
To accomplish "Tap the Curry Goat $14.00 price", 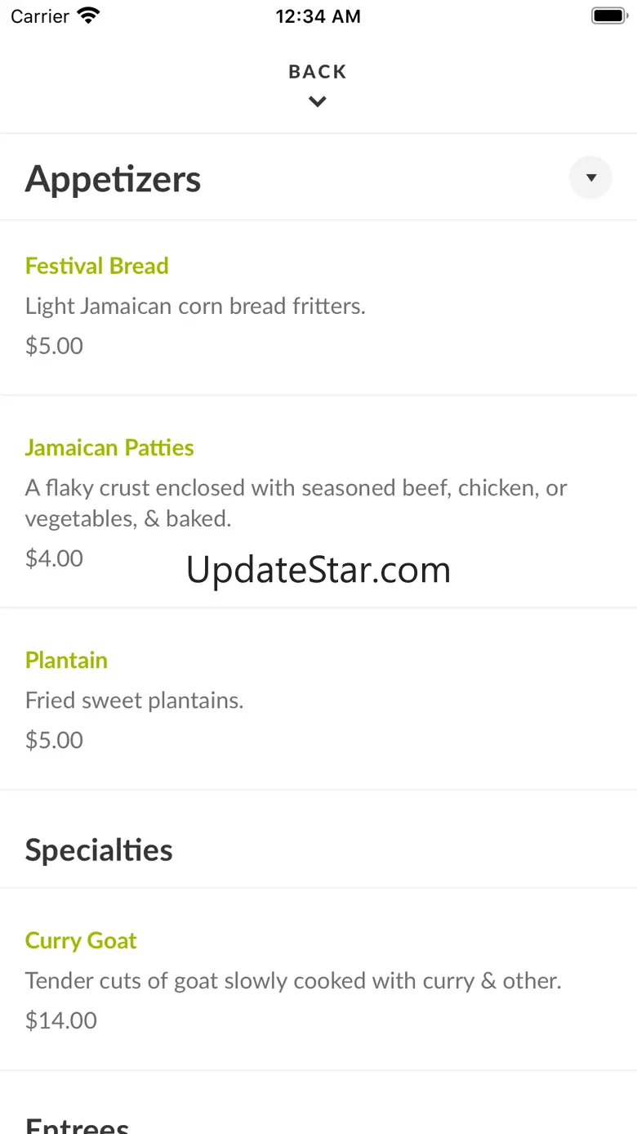I will (x=61, y=1020).
